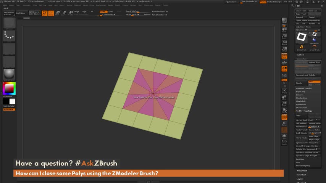Expand the Crease section
326x183 pixels.
(x=299, y=95)
